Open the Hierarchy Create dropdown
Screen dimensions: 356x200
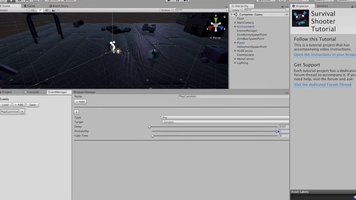[x=236, y=10]
